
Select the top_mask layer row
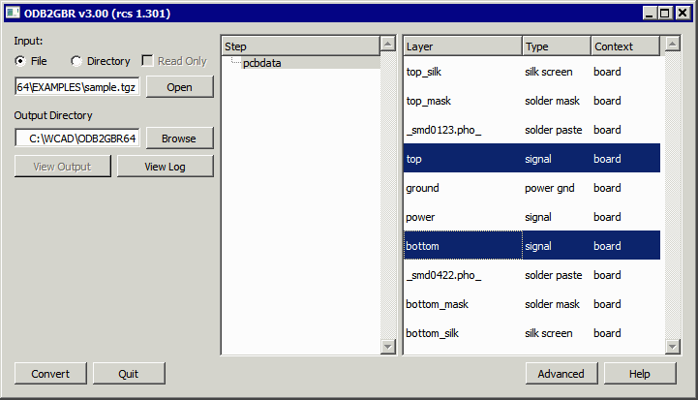click(x=531, y=101)
